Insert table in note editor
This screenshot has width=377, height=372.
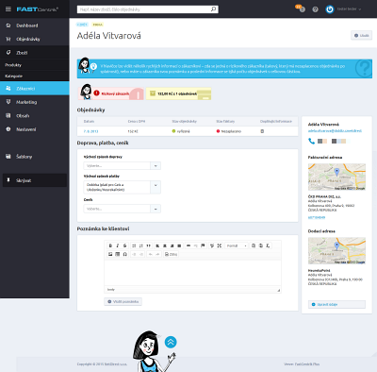pos(118,254)
